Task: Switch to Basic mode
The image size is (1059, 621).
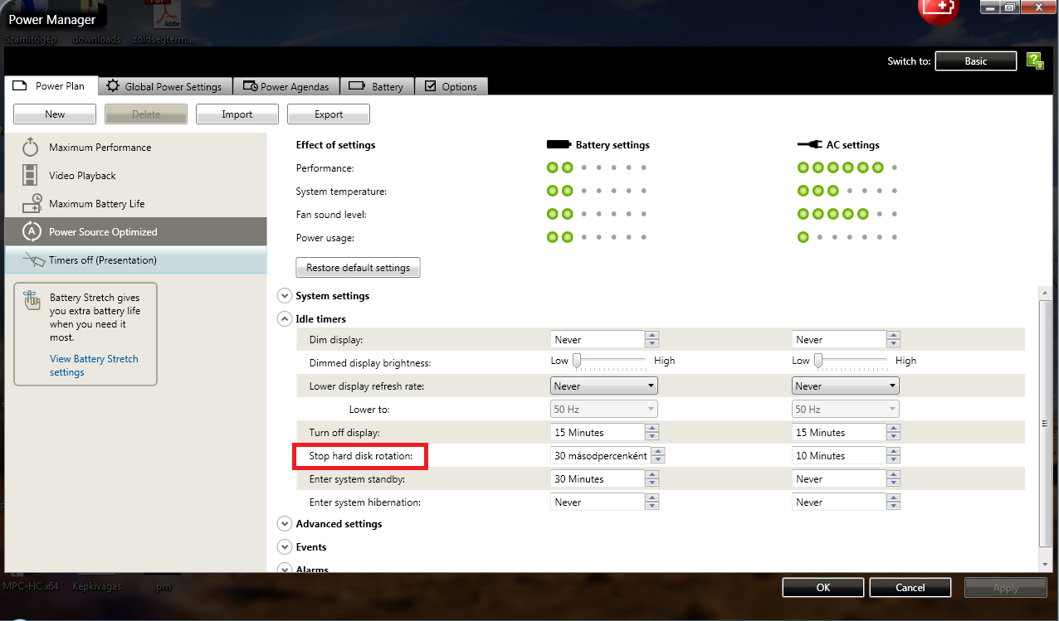Action: (x=976, y=61)
